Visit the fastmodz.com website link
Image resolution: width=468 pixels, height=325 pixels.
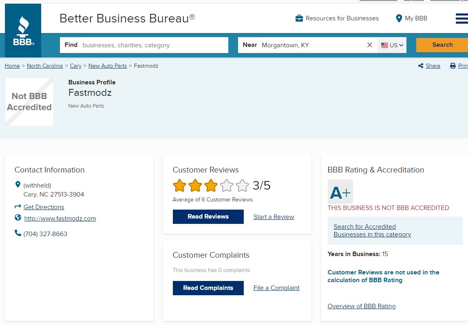(x=60, y=219)
